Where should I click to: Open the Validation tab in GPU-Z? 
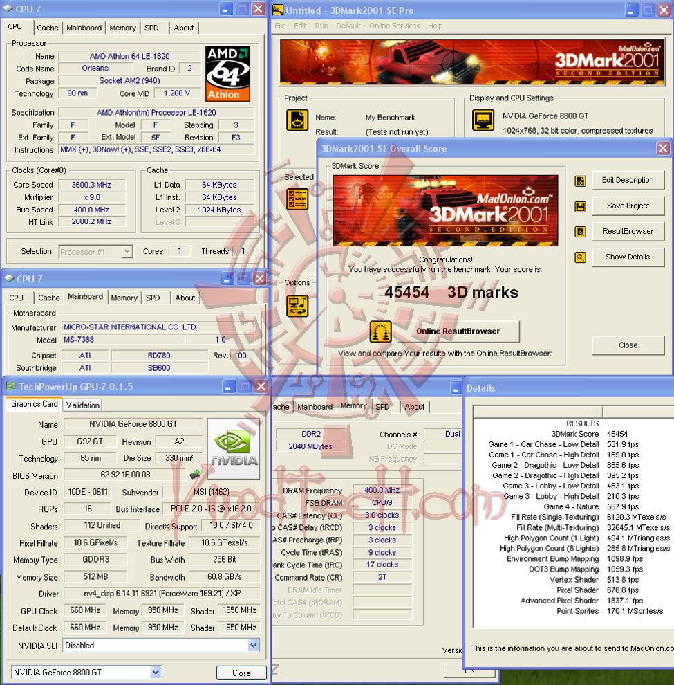[x=82, y=405]
